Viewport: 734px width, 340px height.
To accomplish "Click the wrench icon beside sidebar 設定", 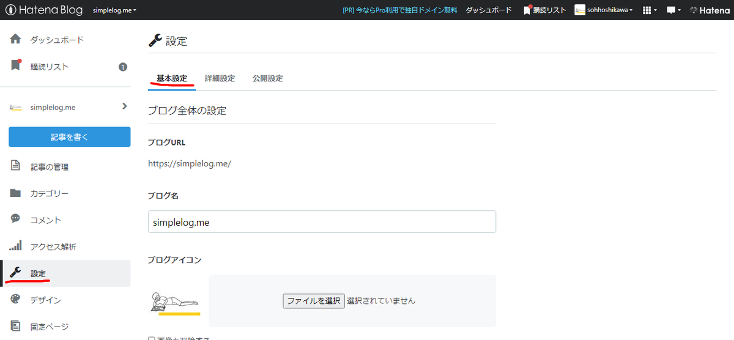I will 16,273.
